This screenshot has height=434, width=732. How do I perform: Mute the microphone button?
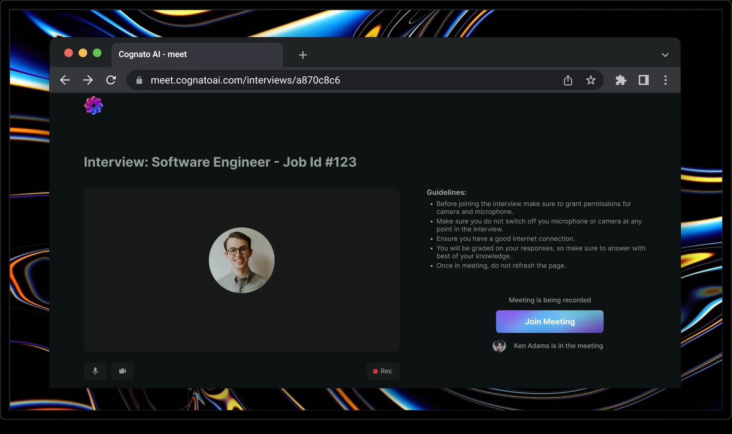[x=95, y=371]
